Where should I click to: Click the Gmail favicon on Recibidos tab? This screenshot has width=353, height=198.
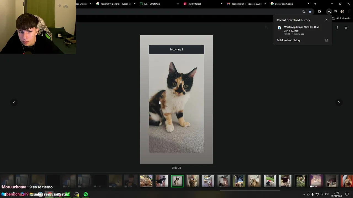click(228, 4)
